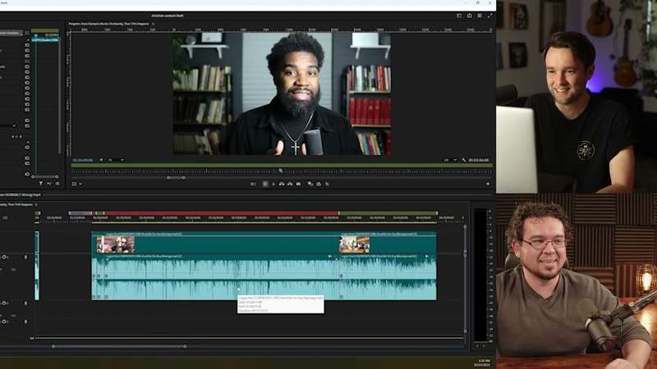Toggle the topmost effect switch in left panel
Image resolution: width=657 pixels, height=369 pixels.
[27, 43]
